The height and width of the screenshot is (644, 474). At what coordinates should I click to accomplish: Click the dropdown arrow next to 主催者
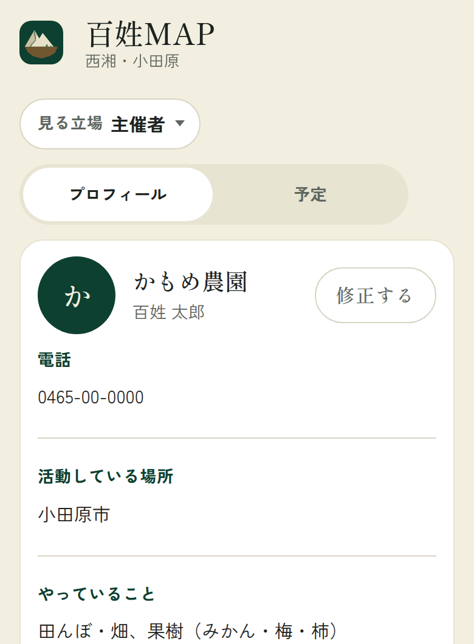point(180,123)
